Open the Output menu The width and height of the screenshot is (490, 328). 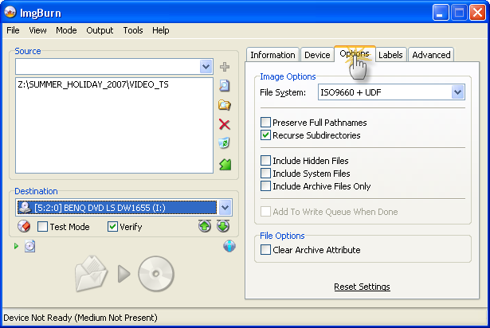pyautogui.click(x=100, y=30)
